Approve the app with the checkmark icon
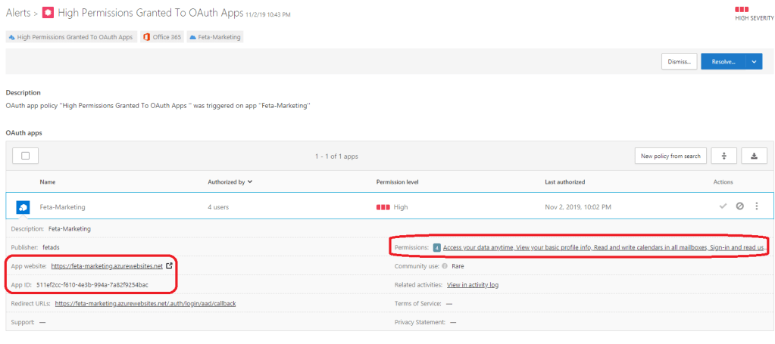Image resolution: width=775 pixels, height=344 pixels. point(723,206)
